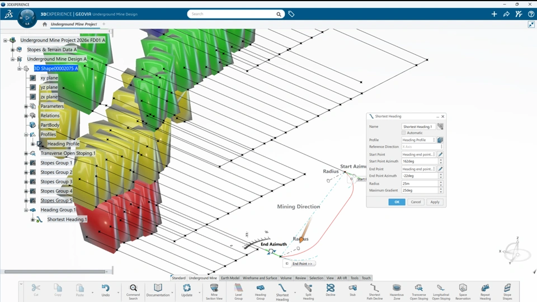The image size is (537, 302).
Task: Open Command Search
Action: [x=133, y=291]
